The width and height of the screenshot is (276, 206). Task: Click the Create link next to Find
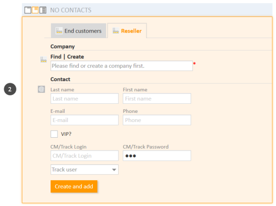pyautogui.click(x=75, y=57)
